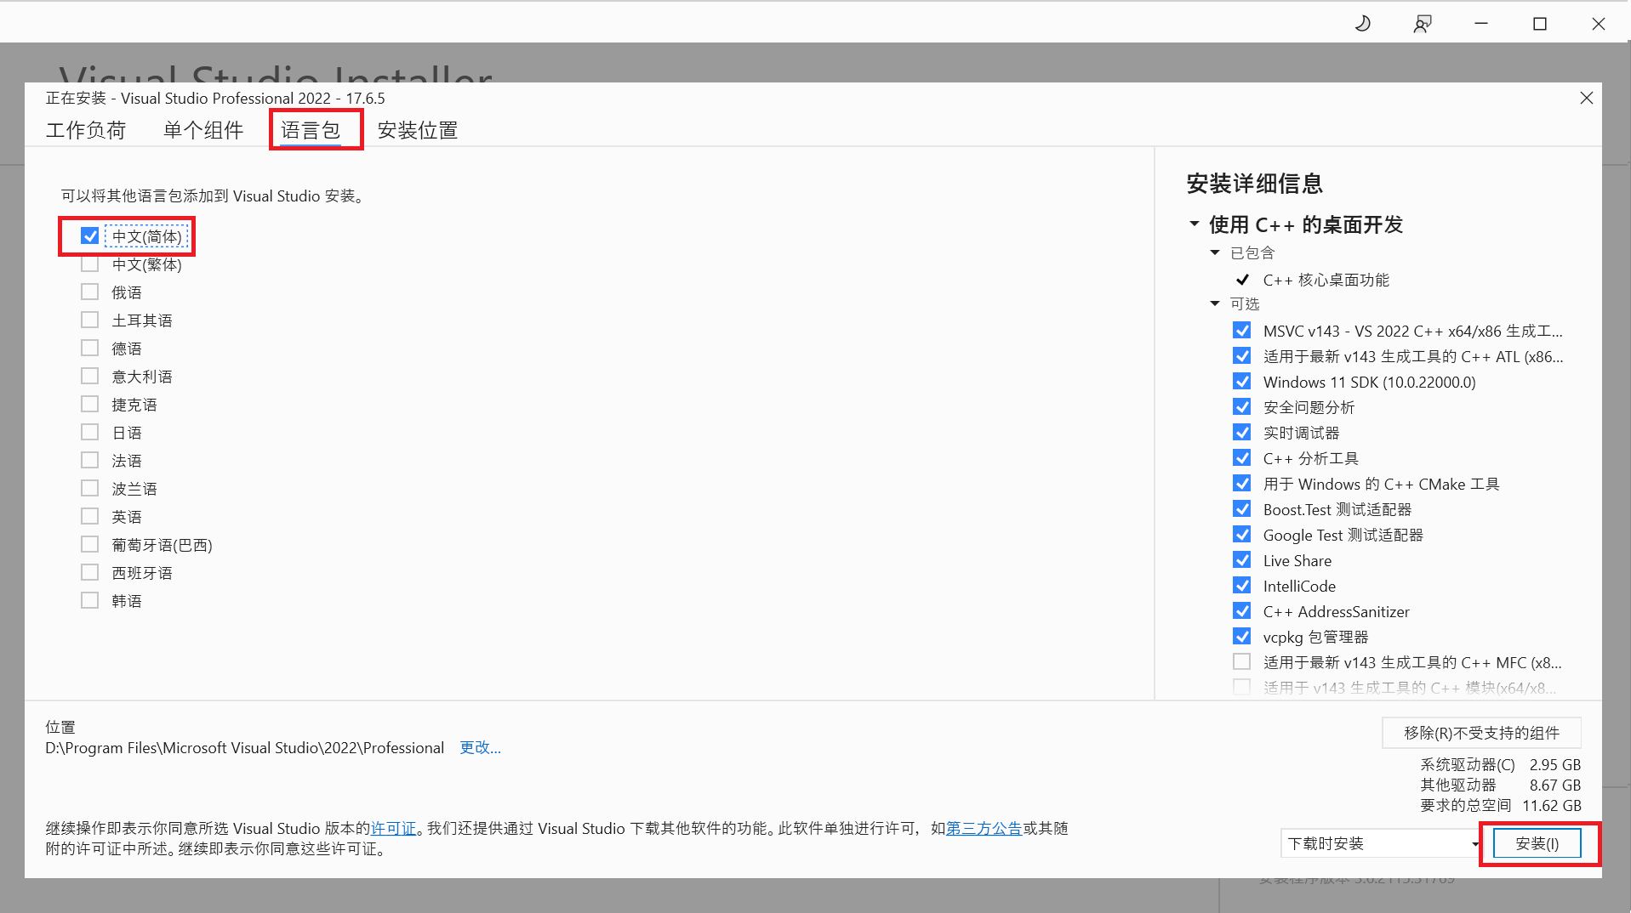Click the 更改... location link
Viewport: 1631px width, 913px height.
[480, 747]
